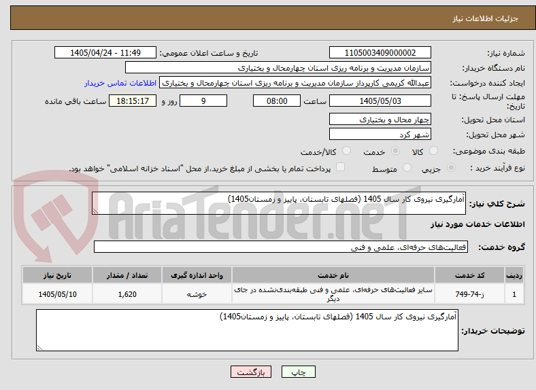The height and width of the screenshot is (390, 536).
Task: Click the توضیحات خریدار text area
Action: click(247, 330)
